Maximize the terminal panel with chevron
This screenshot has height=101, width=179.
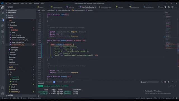pyautogui.click(x=173, y=82)
